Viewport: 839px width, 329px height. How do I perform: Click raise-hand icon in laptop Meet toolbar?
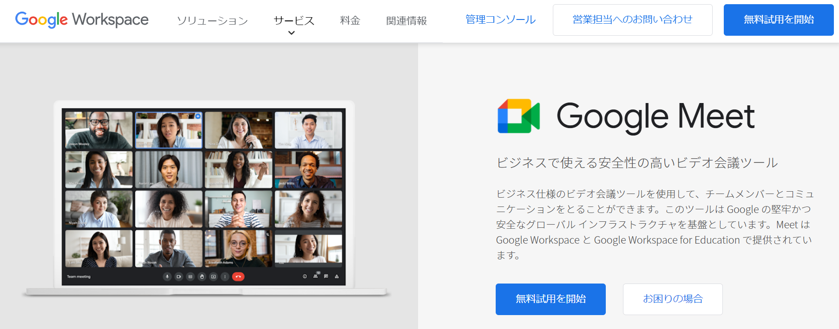[202, 277]
